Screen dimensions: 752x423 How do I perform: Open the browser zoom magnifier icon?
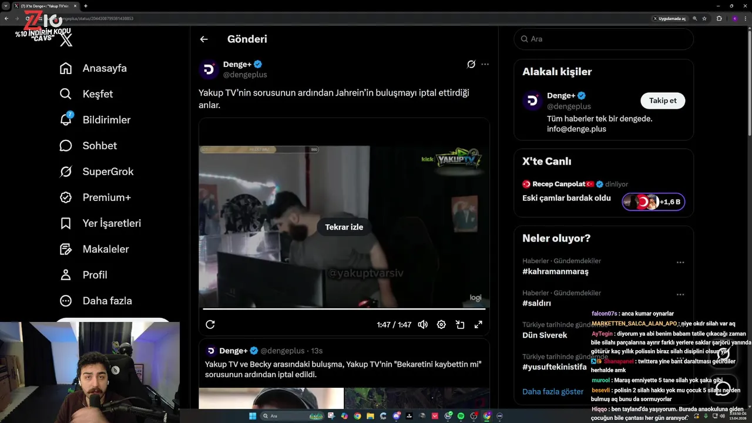[695, 18]
